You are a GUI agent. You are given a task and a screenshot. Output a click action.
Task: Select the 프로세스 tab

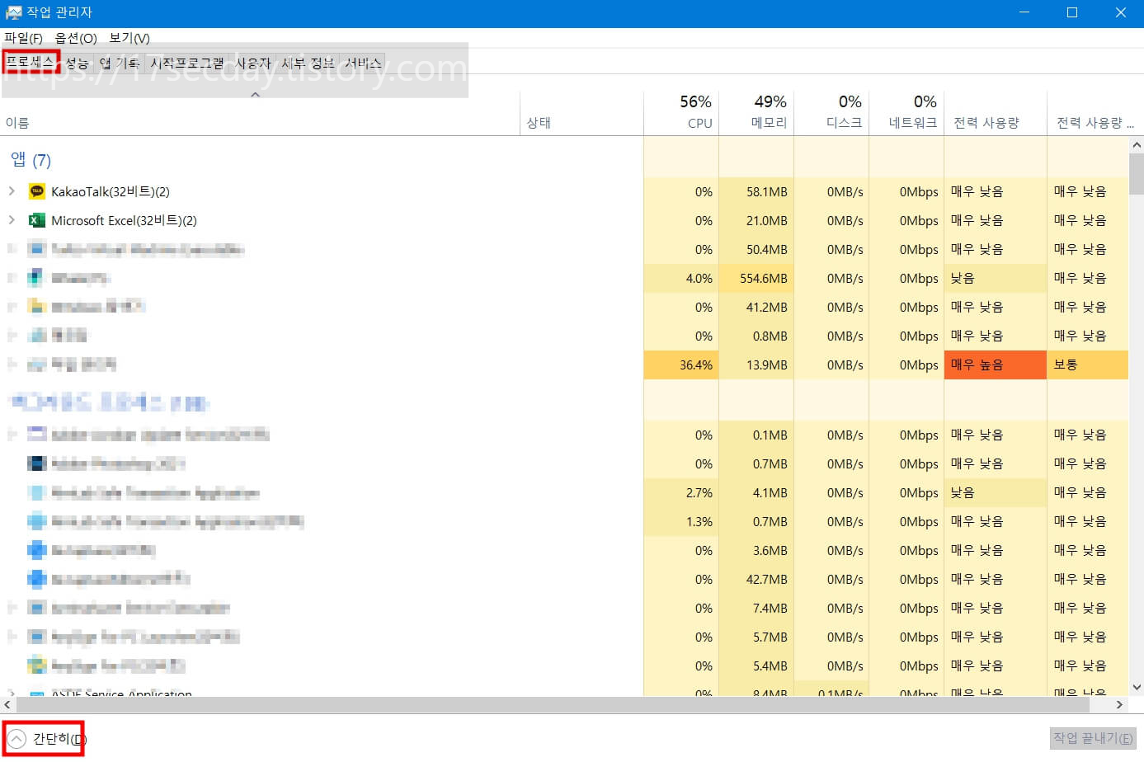pyautogui.click(x=31, y=62)
